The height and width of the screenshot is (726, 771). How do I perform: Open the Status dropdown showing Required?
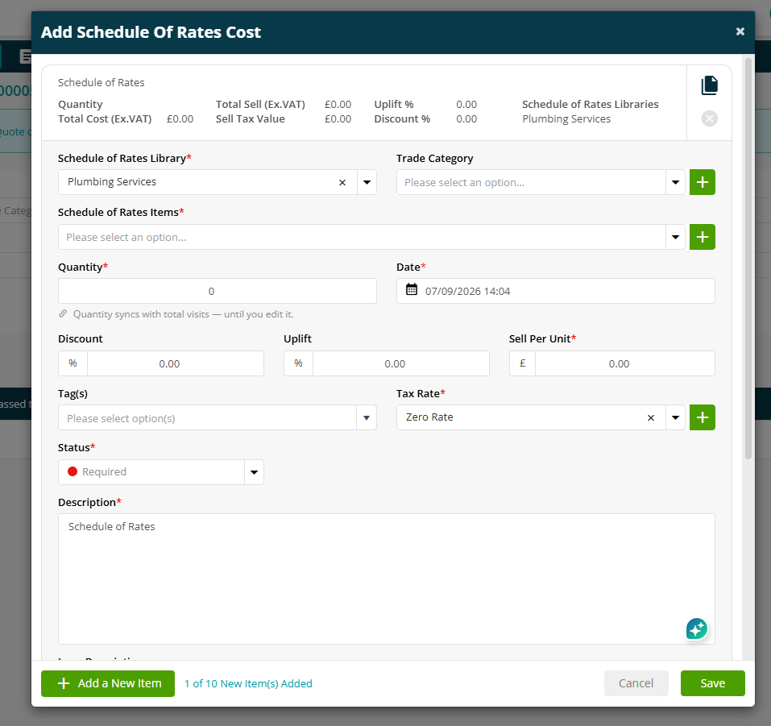(161, 472)
